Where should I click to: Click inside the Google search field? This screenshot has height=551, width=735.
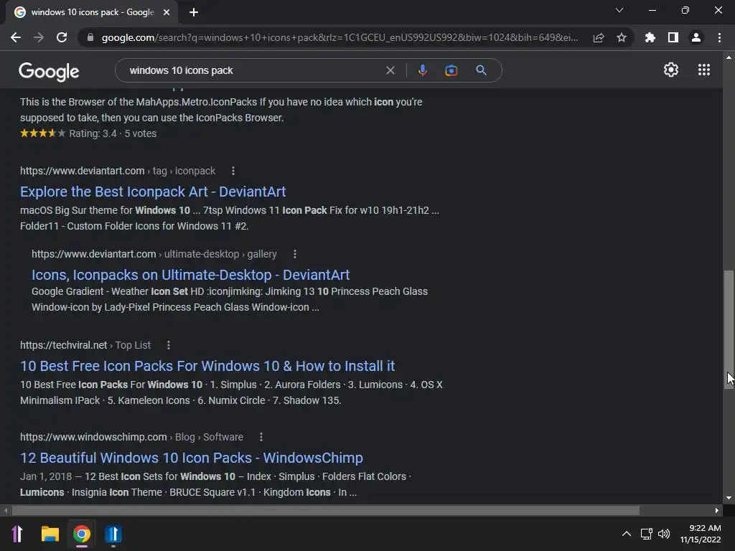click(x=253, y=70)
